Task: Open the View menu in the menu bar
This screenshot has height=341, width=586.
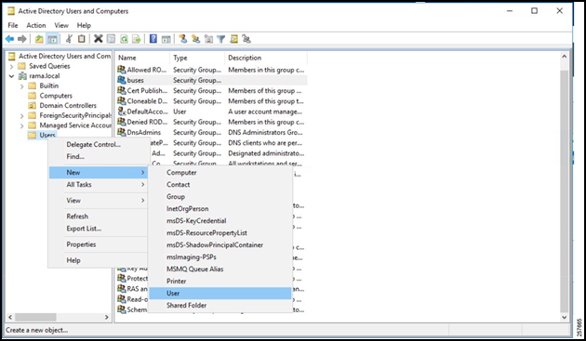Action: (61, 25)
